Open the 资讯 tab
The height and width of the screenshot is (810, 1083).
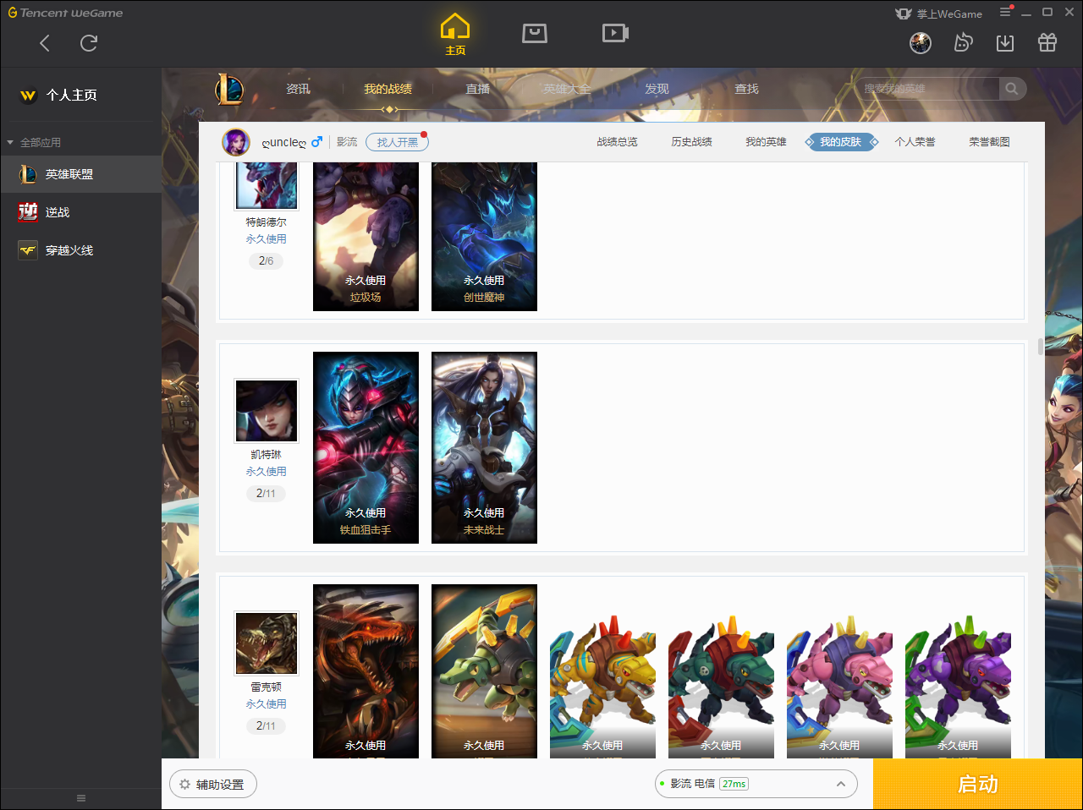298,89
